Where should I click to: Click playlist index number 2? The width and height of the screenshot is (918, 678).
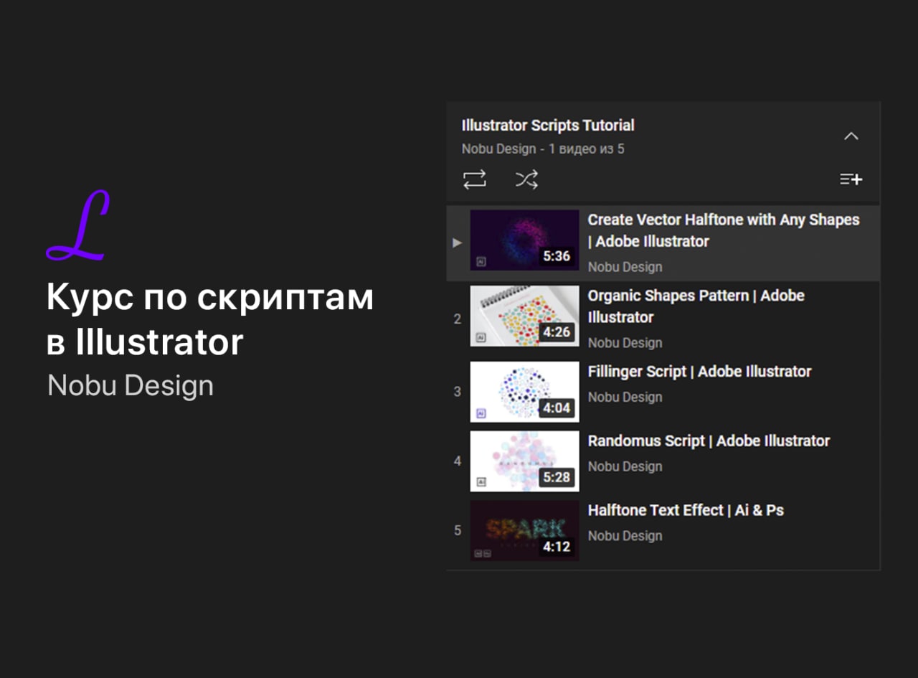(x=458, y=319)
